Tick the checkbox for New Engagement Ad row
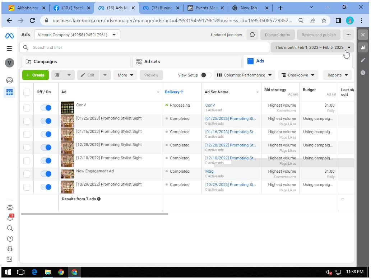 (27, 174)
